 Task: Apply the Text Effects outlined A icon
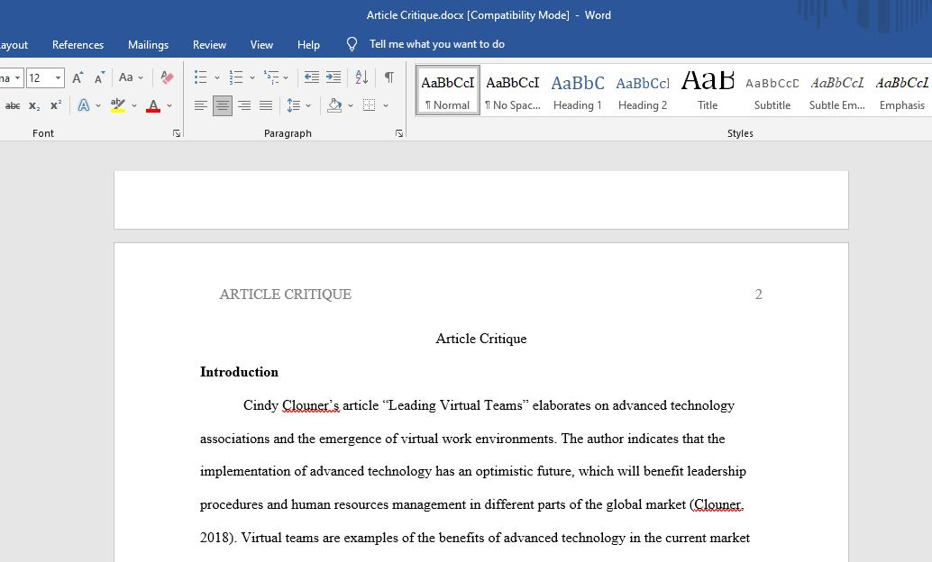[x=84, y=105]
